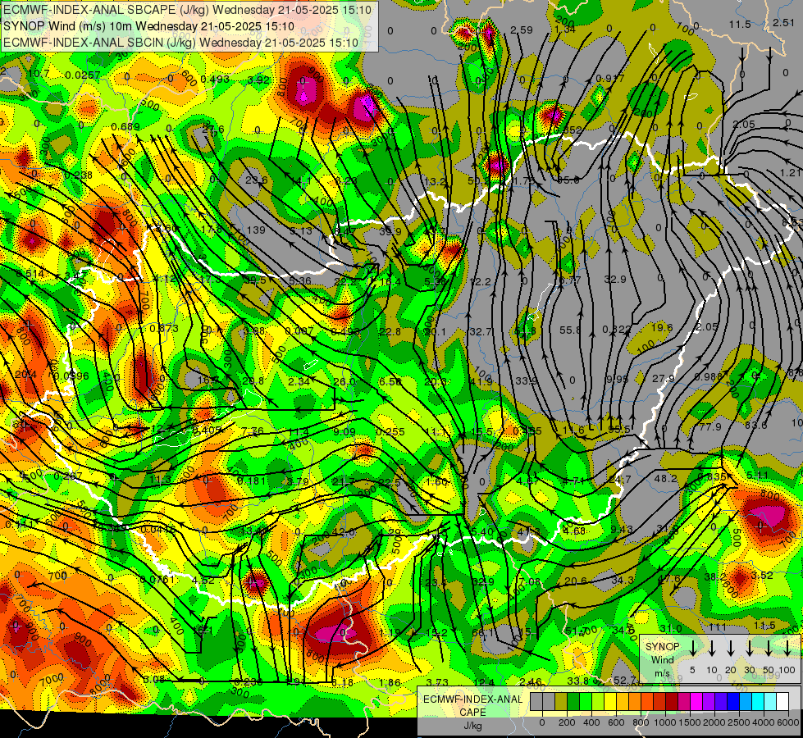Screen dimensions: 803x738
Task: Click the map value 2.34
Action: [299, 381]
